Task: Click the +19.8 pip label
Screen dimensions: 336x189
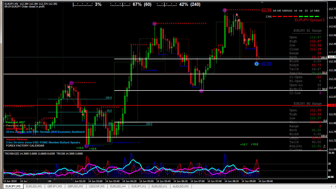Action: (254, 144)
